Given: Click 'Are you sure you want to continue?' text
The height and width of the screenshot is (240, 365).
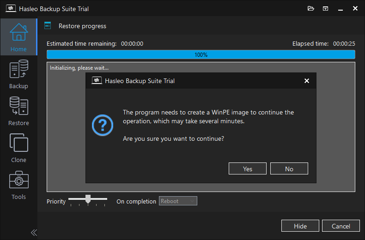Looking at the screenshot, I should point(173,138).
